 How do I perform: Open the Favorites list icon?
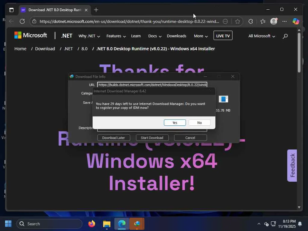pyautogui.click(x=263, y=21)
